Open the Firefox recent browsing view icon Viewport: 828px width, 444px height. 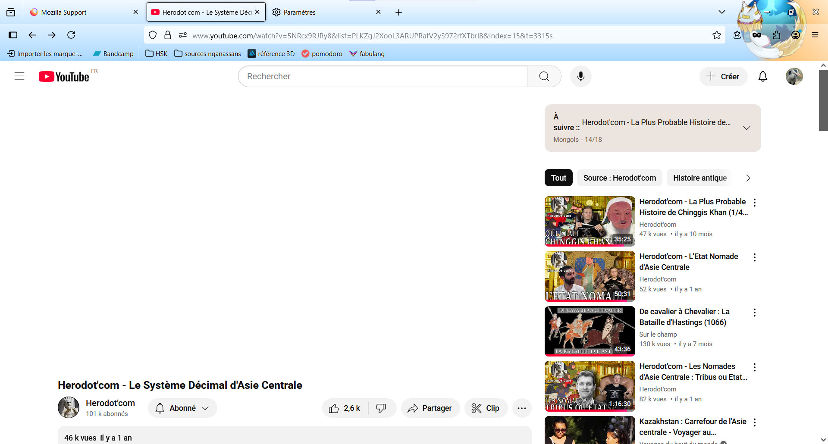tap(11, 12)
